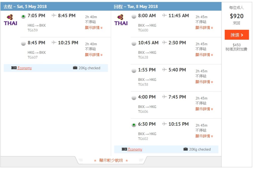Pick the 10:45 AM return flight TG628
253x169 pixels.
134,43
